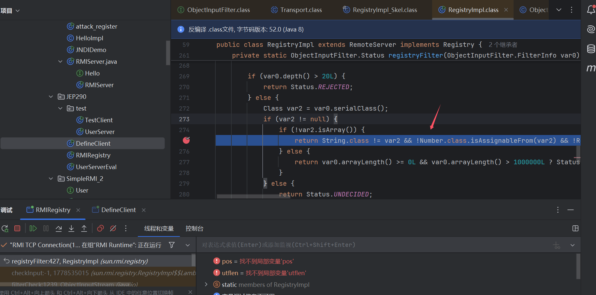Click the Rerun debug session icon
This screenshot has width=596, height=295.
(5, 229)
